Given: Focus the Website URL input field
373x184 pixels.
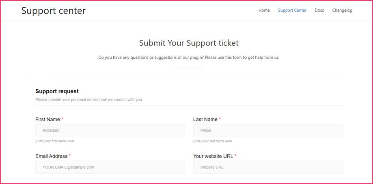Looking at the screenshot, I should tap(267, 167).
